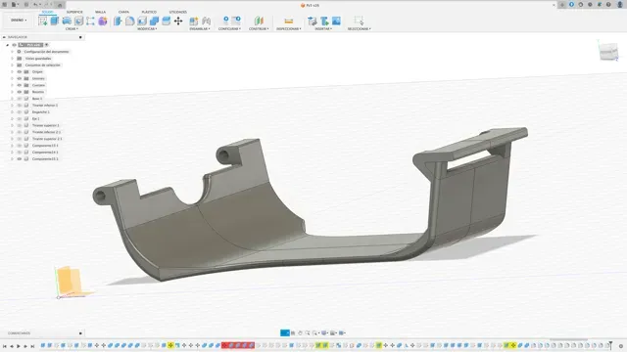Select the Press Pull tool in Modificar
This screenshot has width=627, height=352.
(x=118, y=21)
